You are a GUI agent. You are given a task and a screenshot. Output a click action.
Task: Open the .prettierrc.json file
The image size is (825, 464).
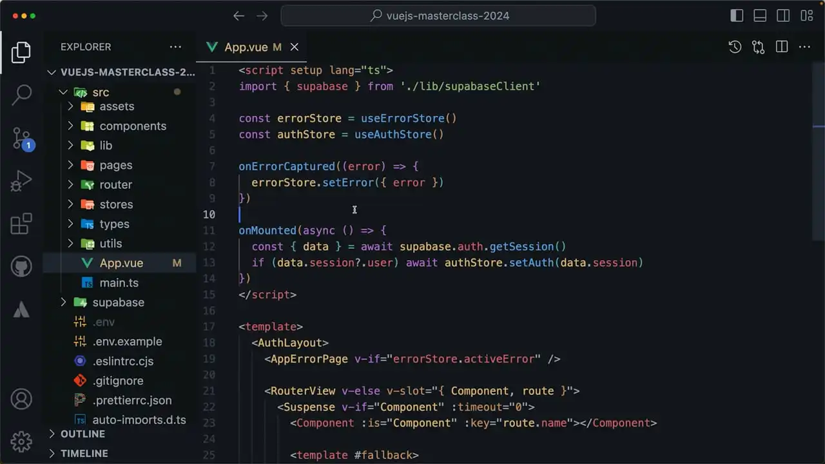119,401
